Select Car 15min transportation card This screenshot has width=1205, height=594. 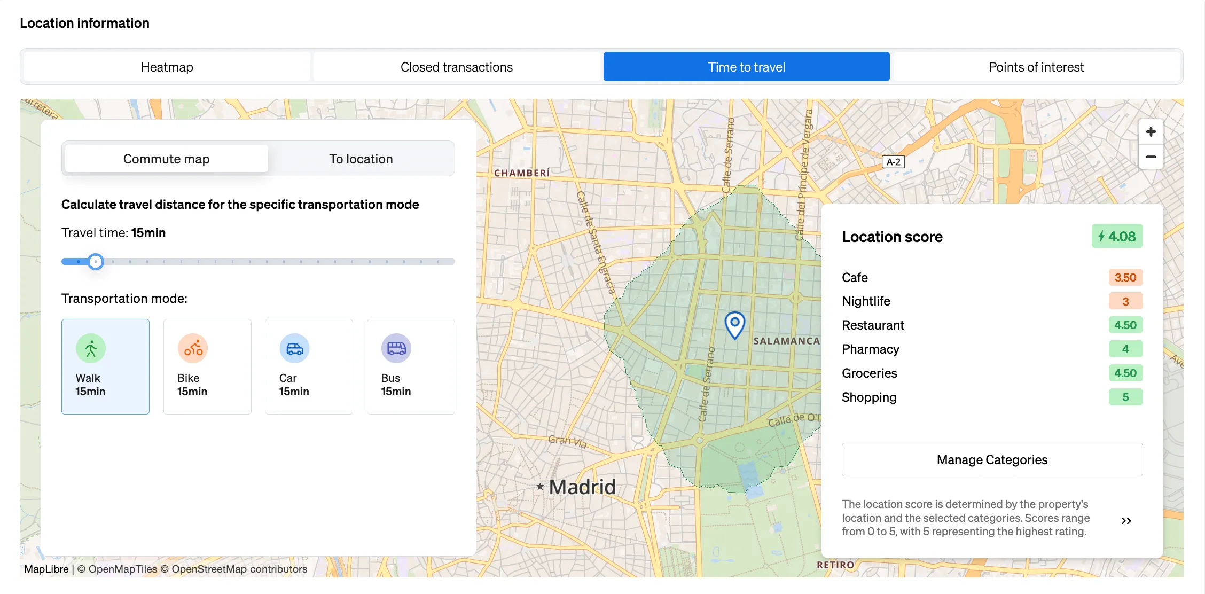pos(309,366)
